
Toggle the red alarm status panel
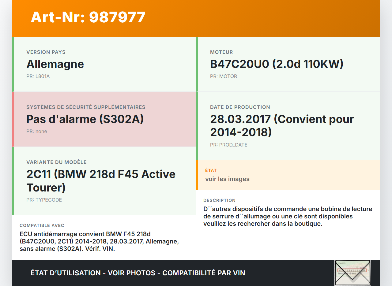point(13,119)
